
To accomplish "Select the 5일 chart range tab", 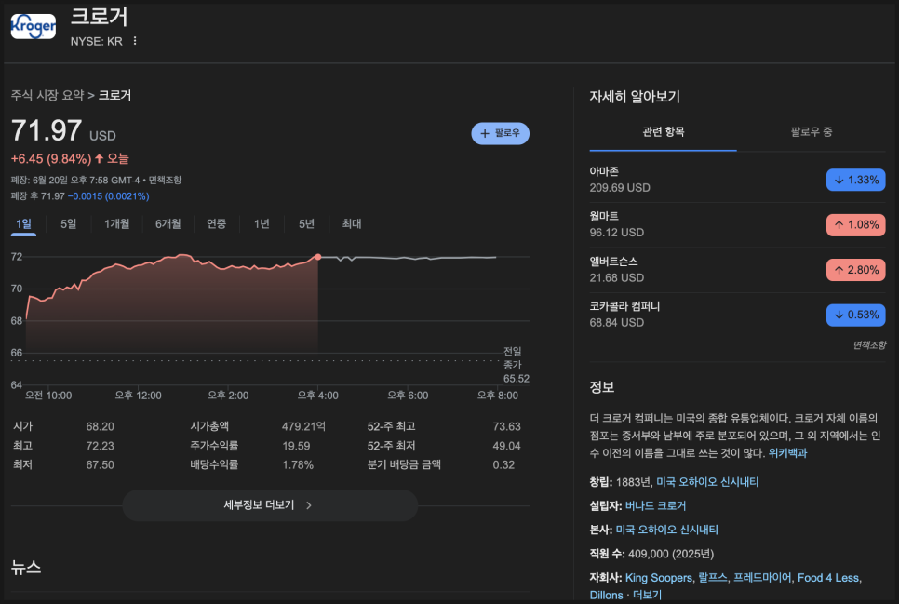I will click(68, 223).
